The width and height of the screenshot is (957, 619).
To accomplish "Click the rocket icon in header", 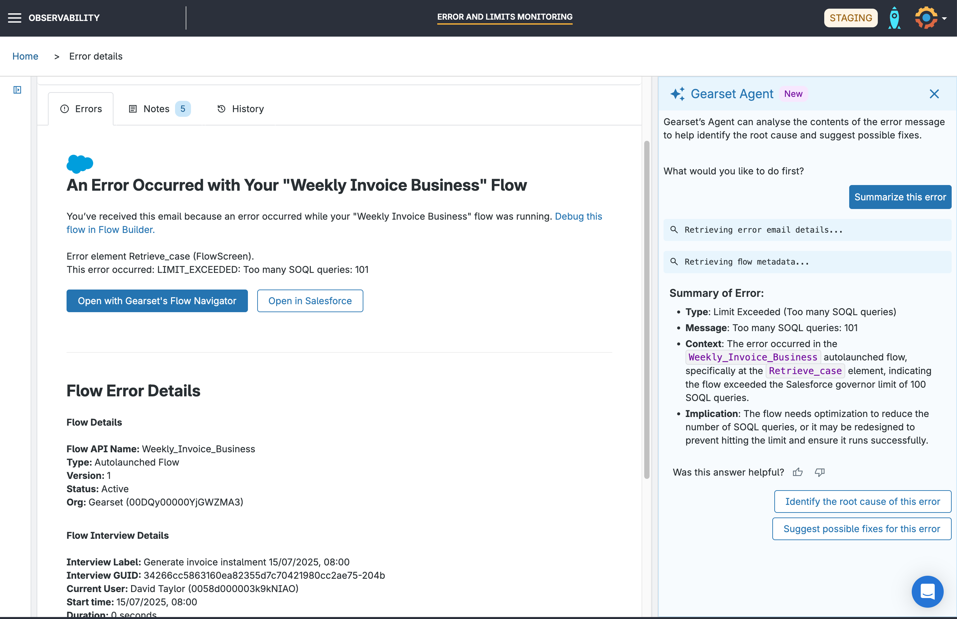I will point(894,18).
